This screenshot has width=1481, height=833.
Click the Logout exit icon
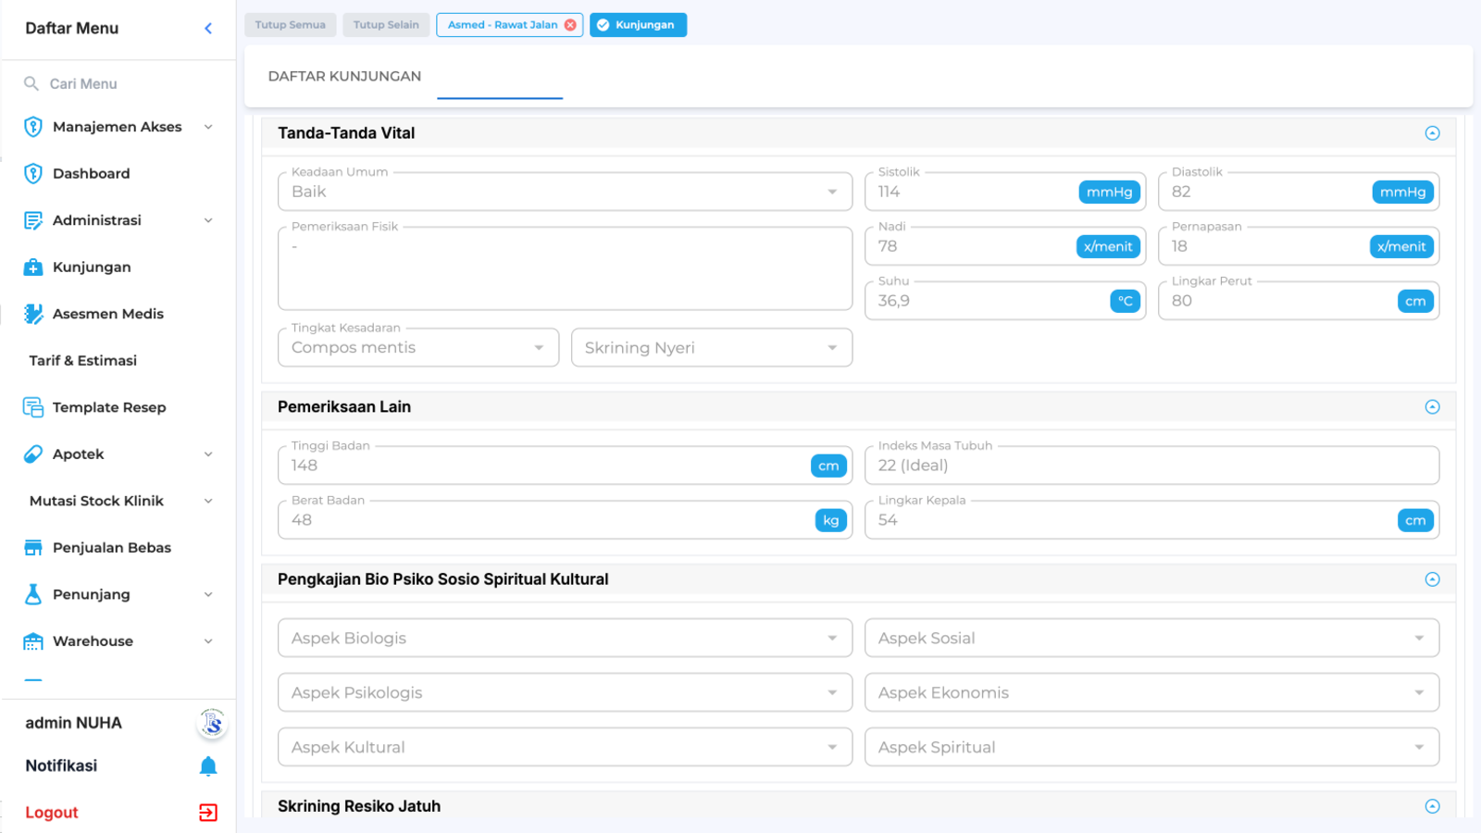pyautogui.click(x=208, y=813)
